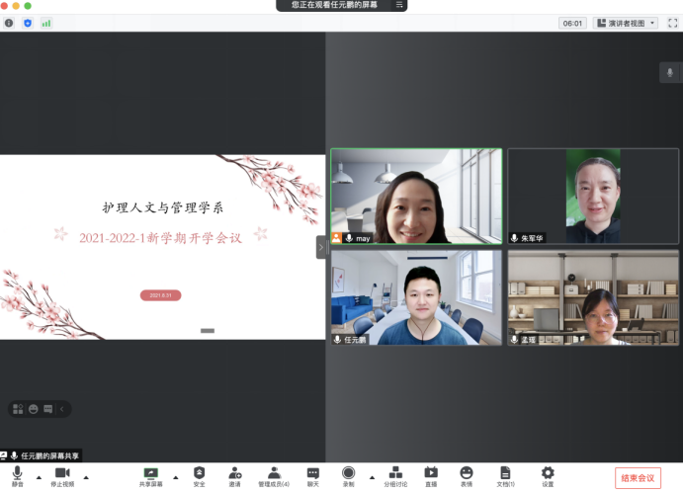Open the 设置 settings gear
Image resolution: width=683 pixels, height=491 pixels.
pos(548,475)
